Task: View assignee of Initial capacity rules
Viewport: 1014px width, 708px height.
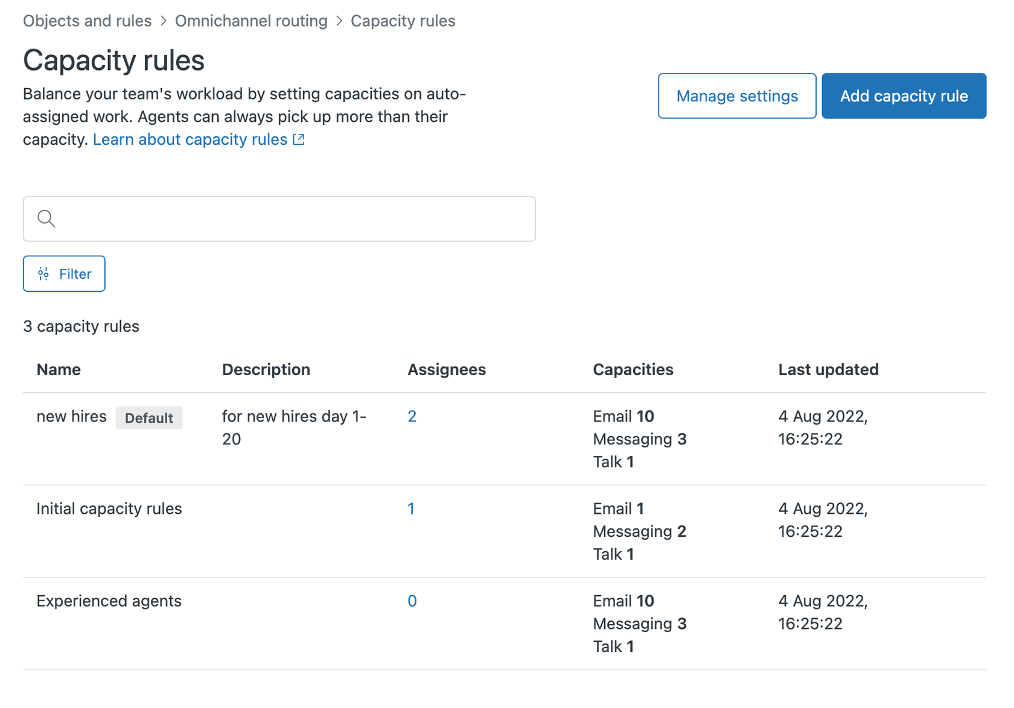Action: click(411, 508)
